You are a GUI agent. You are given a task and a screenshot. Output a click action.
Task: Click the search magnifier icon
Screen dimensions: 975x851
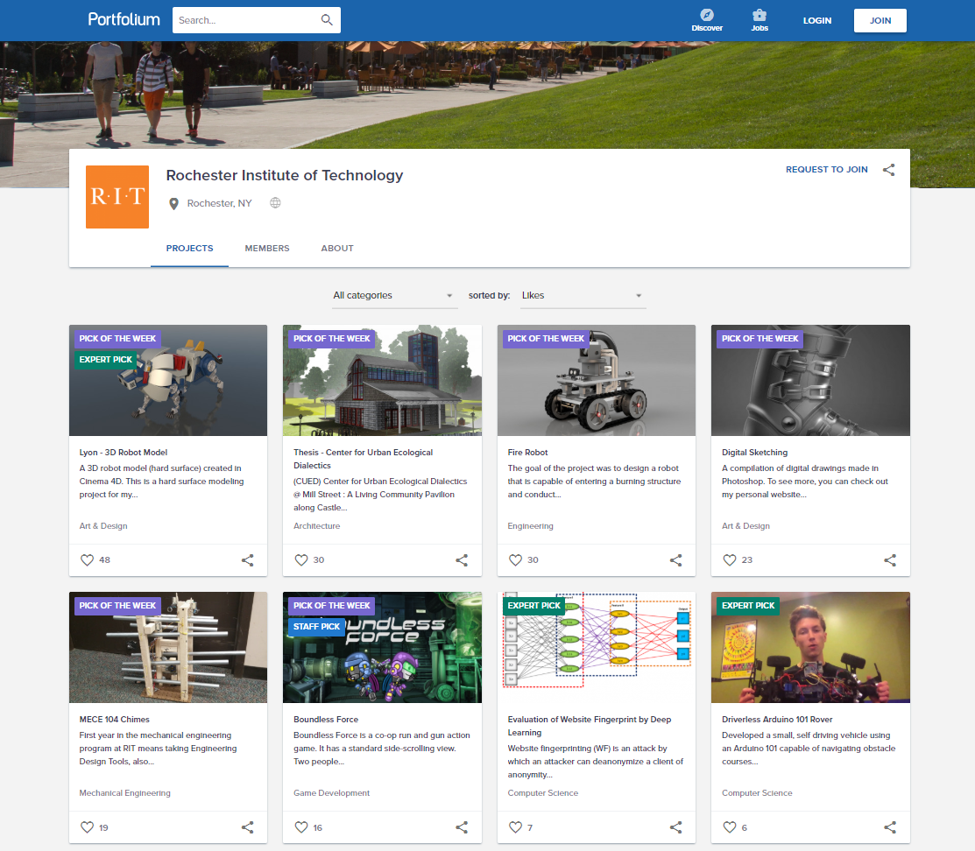click(x=327, y=20)
